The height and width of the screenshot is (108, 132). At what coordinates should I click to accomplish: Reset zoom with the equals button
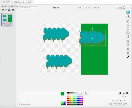click(124, 93)
